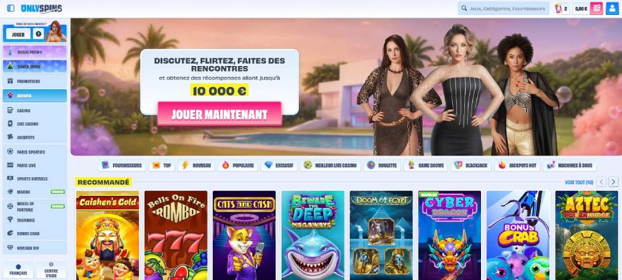This screenshot has height=280, width=622.
Task: Select the Roulette category tab
Action: 382,166
